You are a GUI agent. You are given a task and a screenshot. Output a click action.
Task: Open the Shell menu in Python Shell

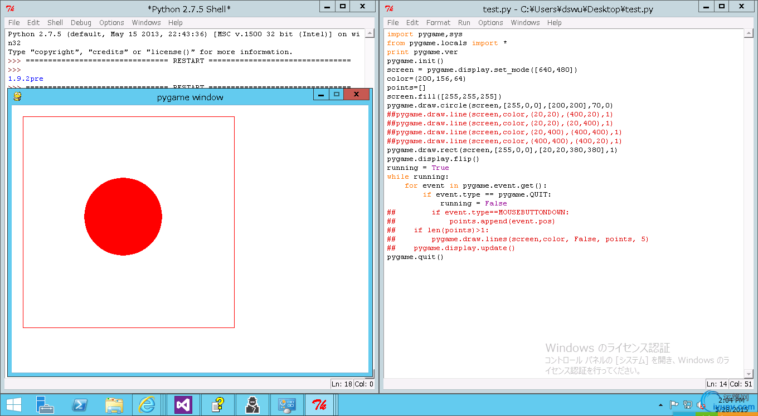tap(55, 23)
